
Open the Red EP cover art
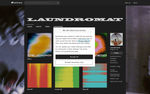tap(39, 75)
